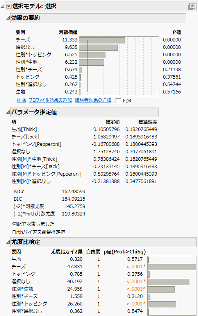Click the 推定値 column header
The width and height of the screenshot is (198, 316).
click(x=113, y=122)
